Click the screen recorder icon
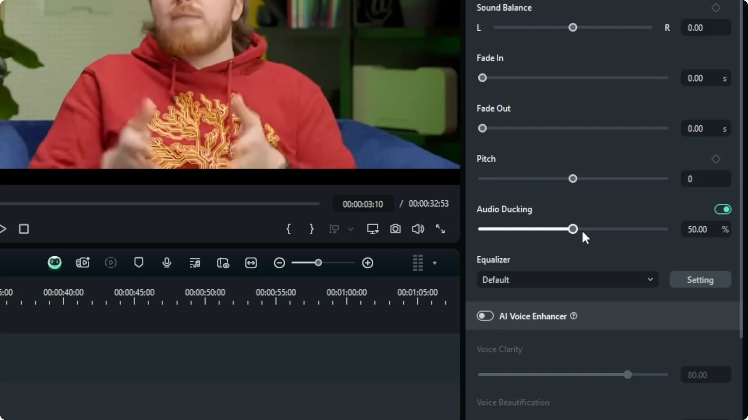The height and width of the screenshot is (420, 748). (83, 262)
